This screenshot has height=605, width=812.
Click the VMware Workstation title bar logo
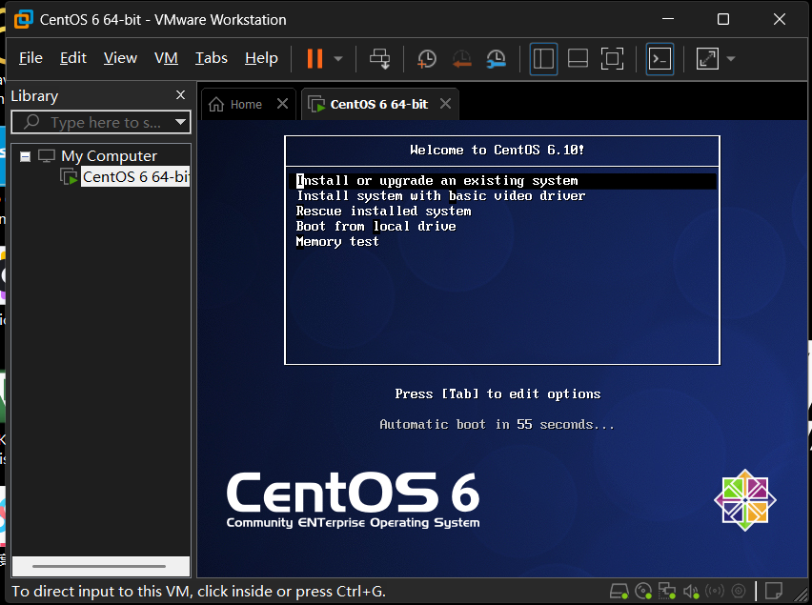click(23, 19)
